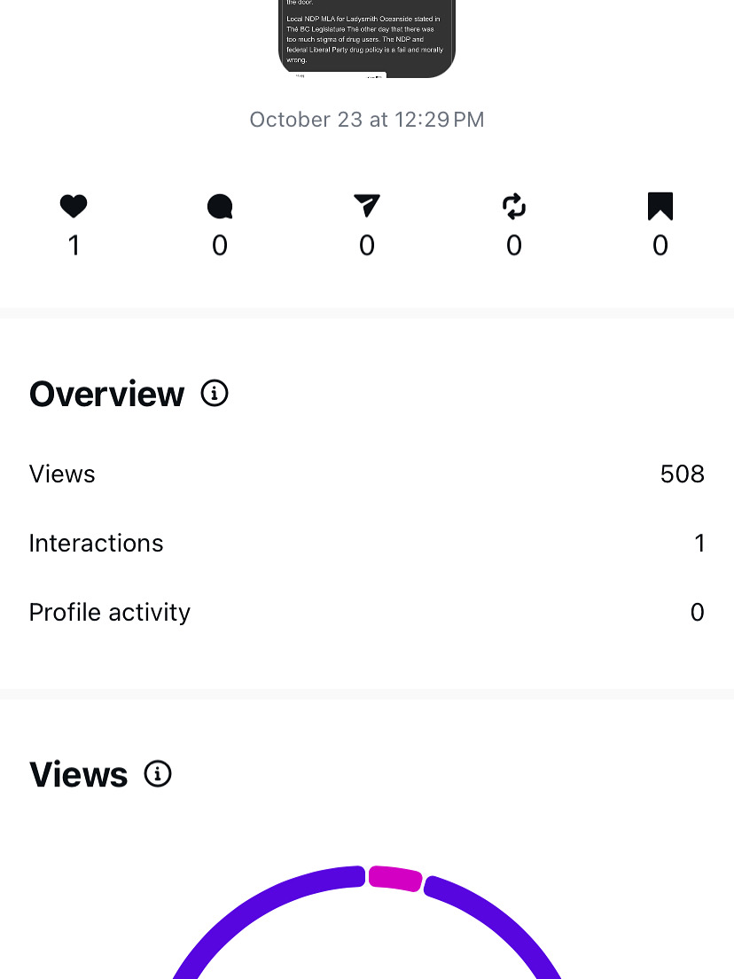734x979 pixels.
Task: Click the left purple arc of chart
Action: coord(257,905)
